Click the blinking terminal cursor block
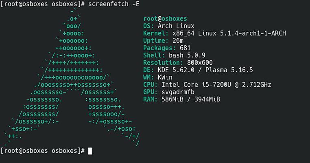This screenshot has width=310, height=163. (x=90, y=151)
